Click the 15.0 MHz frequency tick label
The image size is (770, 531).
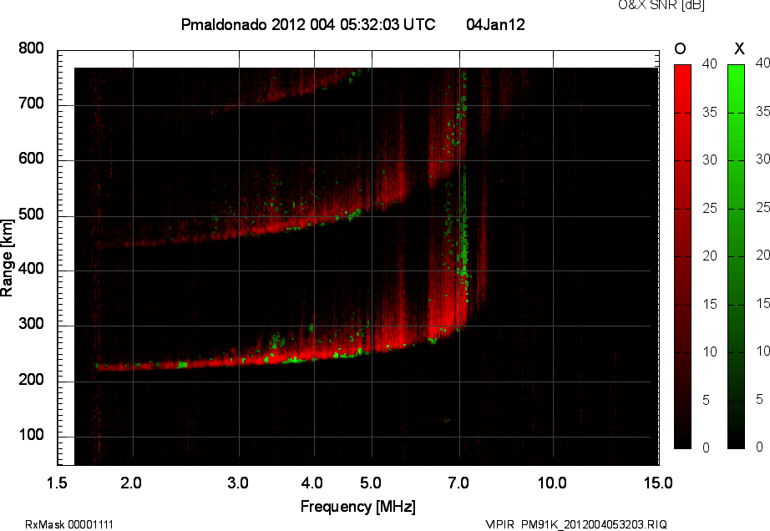tap(658, 483)
